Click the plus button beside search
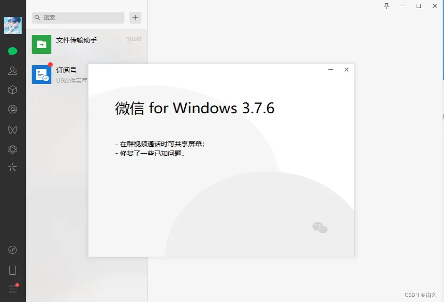This screenshot has width=444, height=302. (x=135, y=17)
